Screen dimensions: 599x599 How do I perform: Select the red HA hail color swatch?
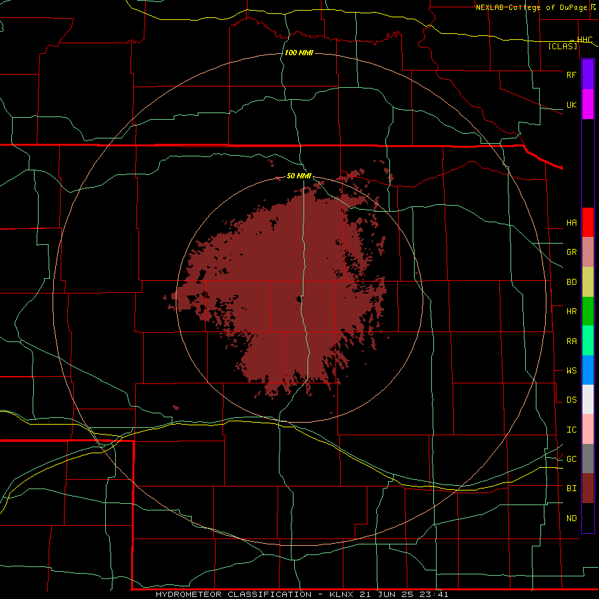(588, 222)
